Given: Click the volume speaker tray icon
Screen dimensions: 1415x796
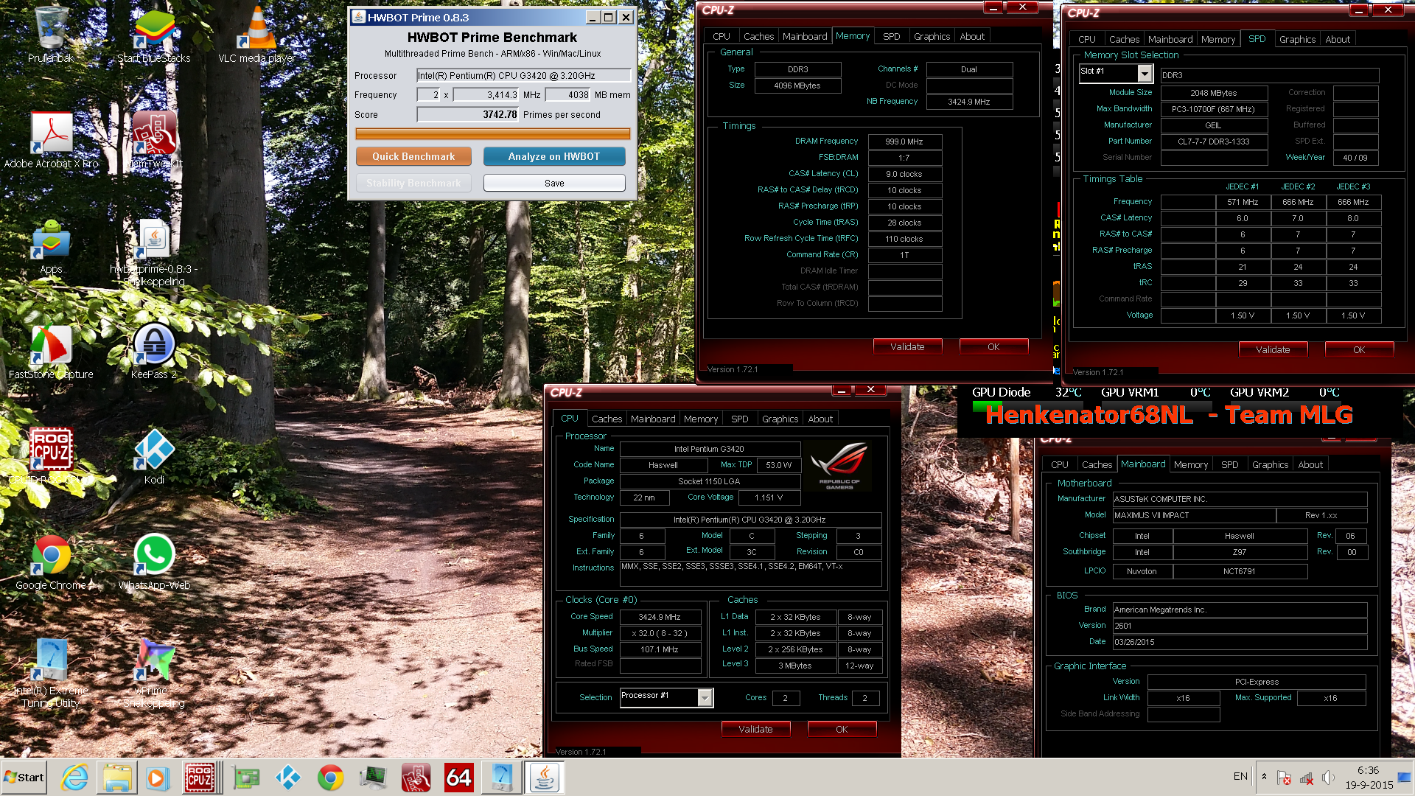Looking at the screenshot, I should pos(1329,778).
